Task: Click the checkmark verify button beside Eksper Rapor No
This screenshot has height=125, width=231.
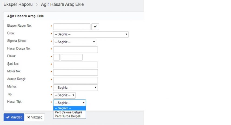Action: pyautogui.click(x=95, y=27)
